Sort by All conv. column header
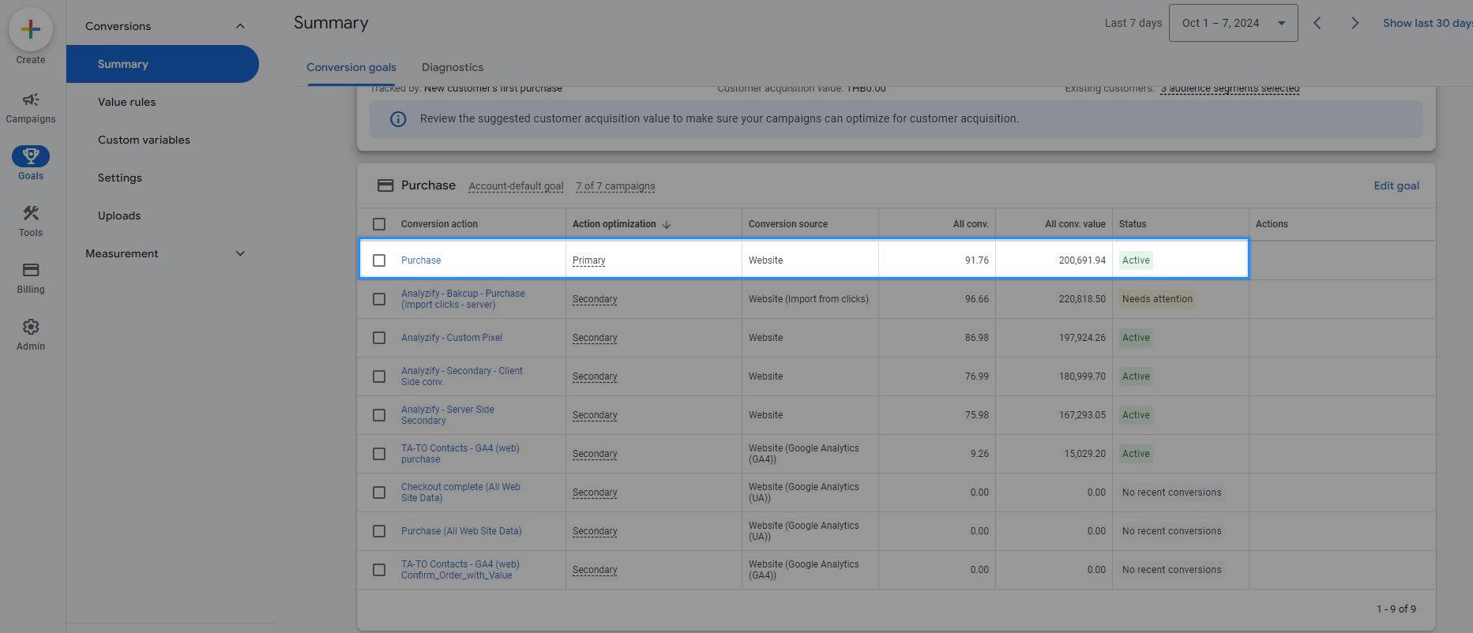1473x633 pixels. 971,224
